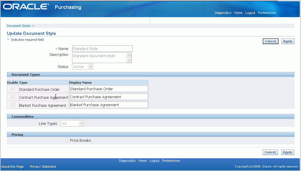Click the Standard Purchase Order type text

click(x=39, y=89)
